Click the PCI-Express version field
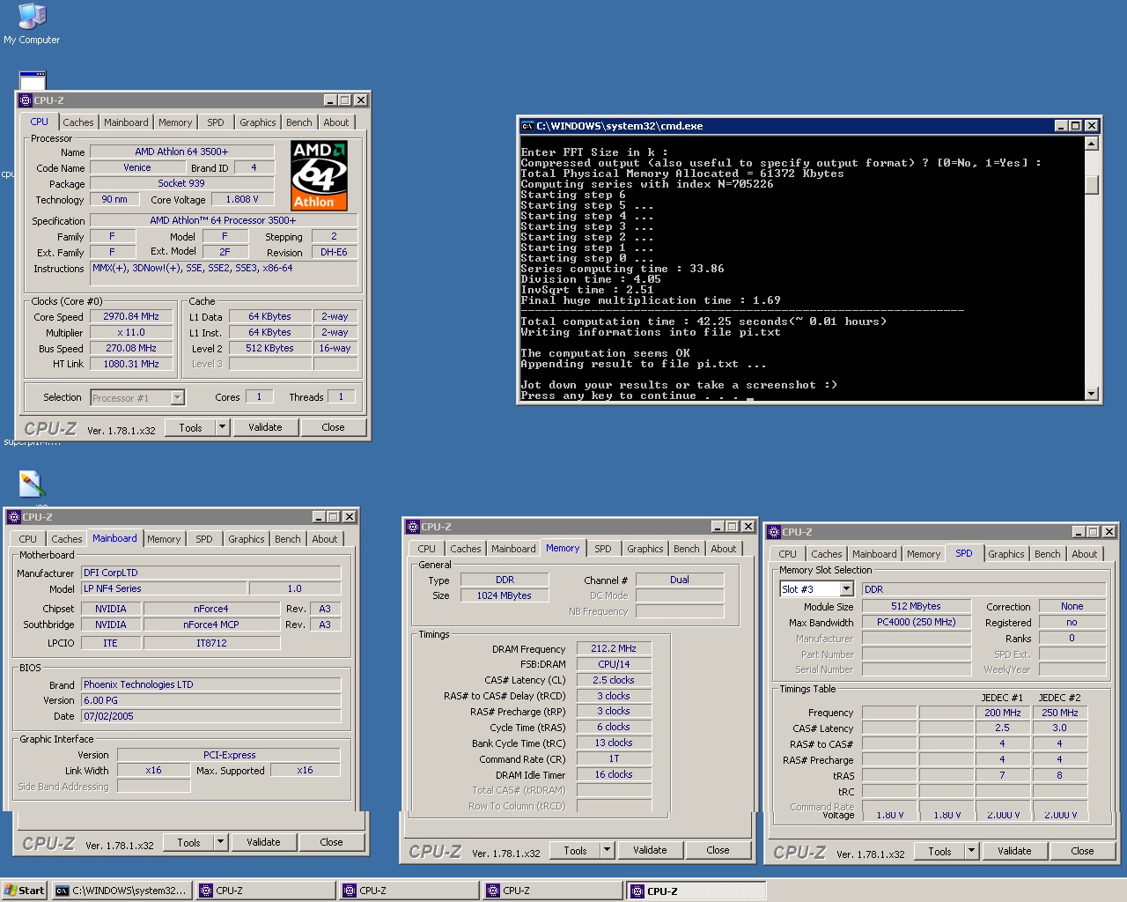The height and width of the screenshot is (902, 1127). coord(229,755)
